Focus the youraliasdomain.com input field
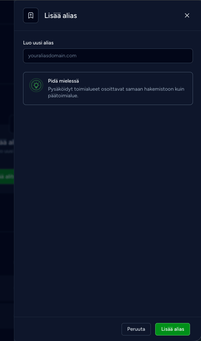 pos(108,56)
